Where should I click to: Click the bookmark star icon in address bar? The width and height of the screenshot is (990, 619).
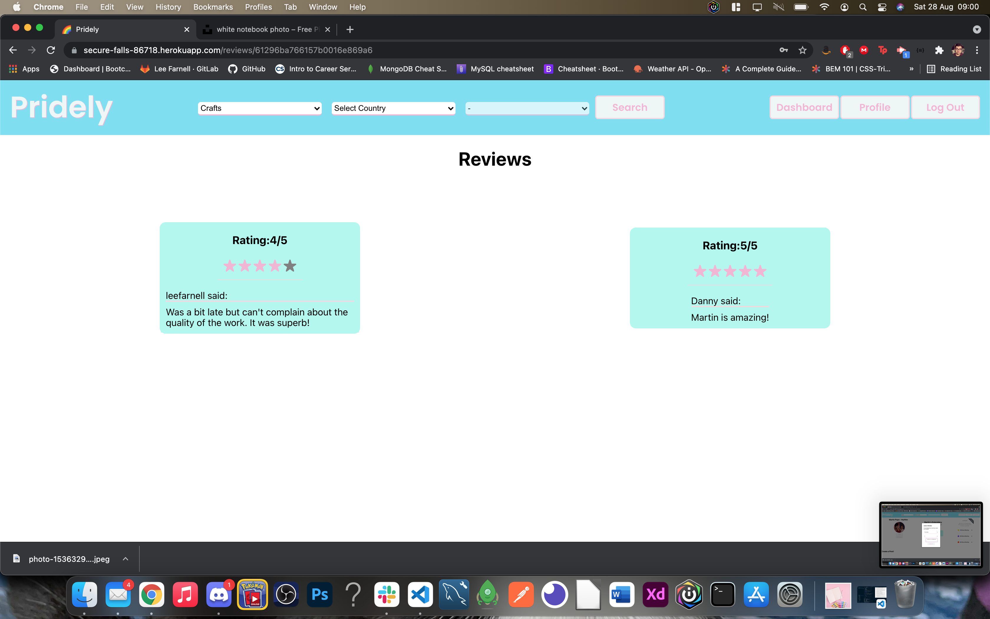coord(802,50)
